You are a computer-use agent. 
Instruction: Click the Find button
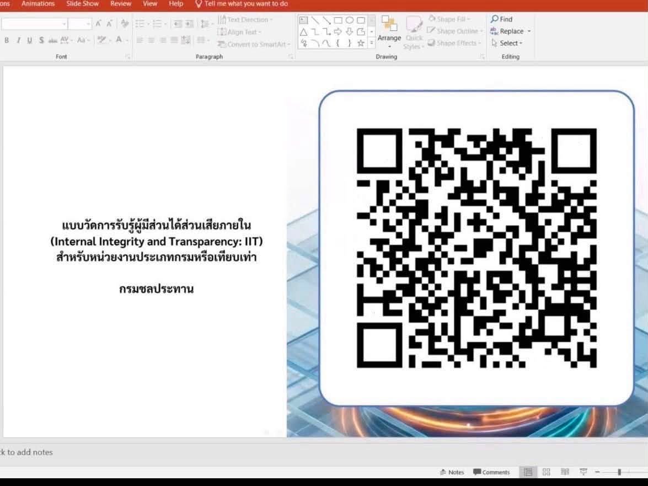point(501,19)
